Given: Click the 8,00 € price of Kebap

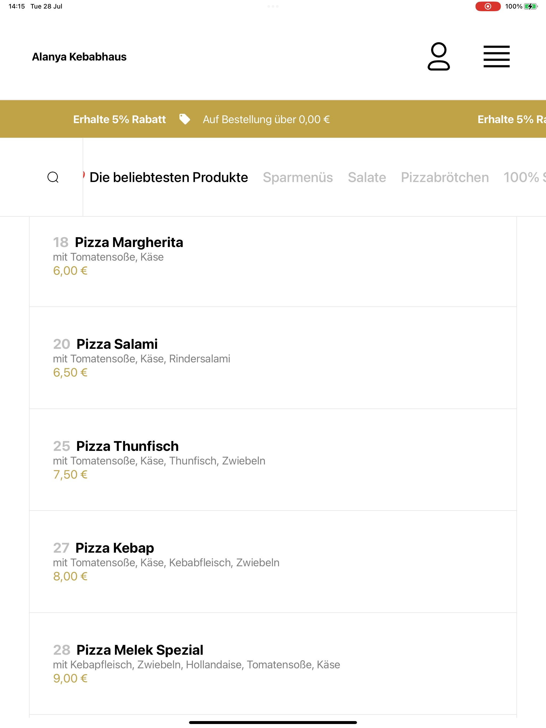Looking at the screenshot, I should click(x=70, y=576).
